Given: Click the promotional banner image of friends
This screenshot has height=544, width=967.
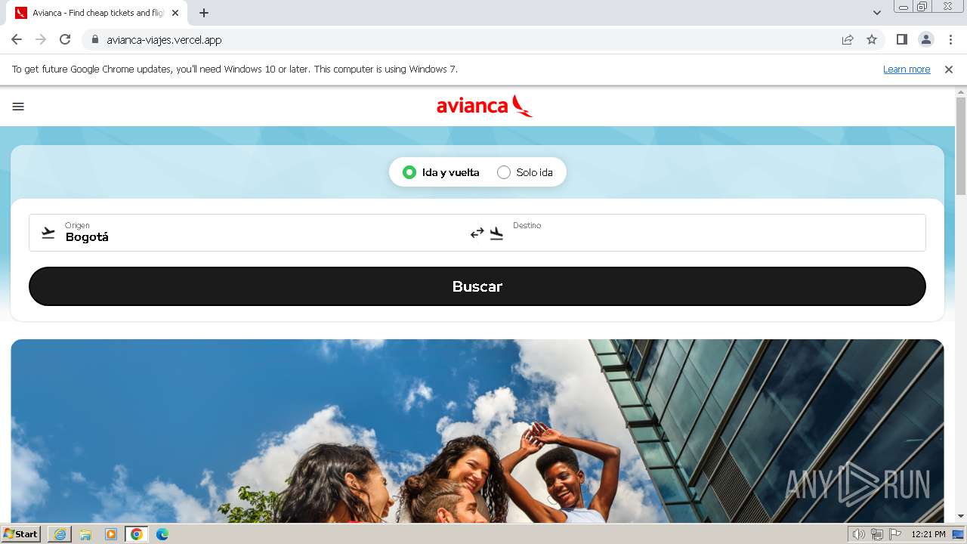Looking at the screenshot, I should point(477,431).
